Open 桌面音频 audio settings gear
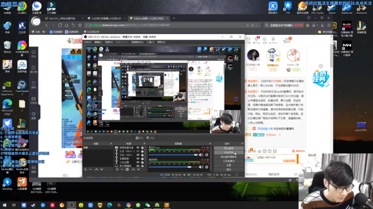 (207, 167)
